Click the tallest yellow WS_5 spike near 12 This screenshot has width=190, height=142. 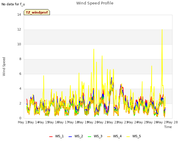(x=162, y=30)
